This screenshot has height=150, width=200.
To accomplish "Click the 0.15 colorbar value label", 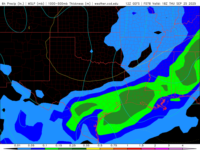I will click(x=59, y=145).
